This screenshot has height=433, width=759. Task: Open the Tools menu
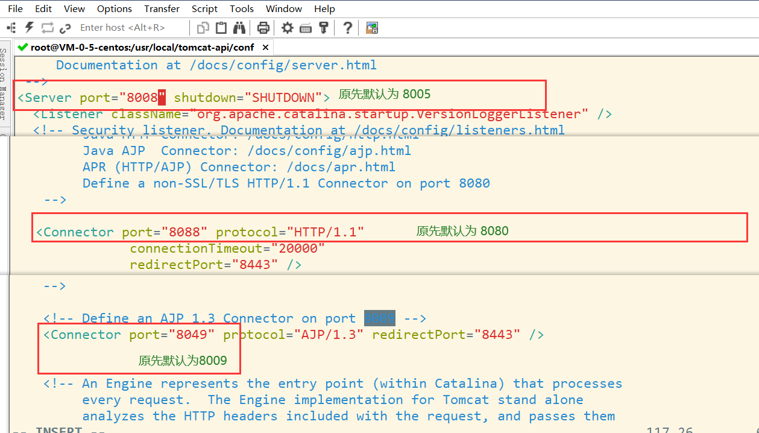pos(242,8)
